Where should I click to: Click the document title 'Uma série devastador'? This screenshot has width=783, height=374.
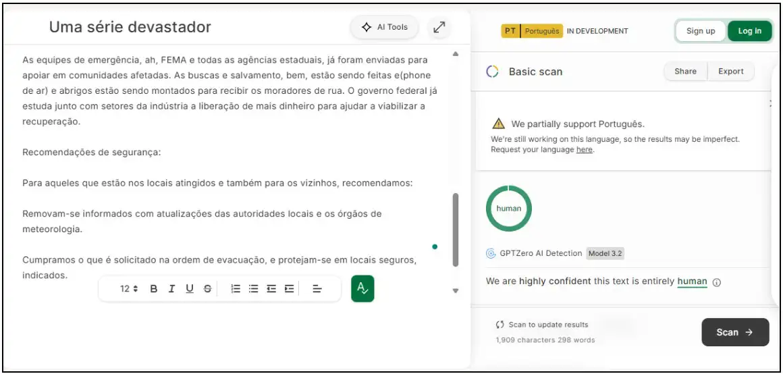pyautogui.click(x=130, y=27)
